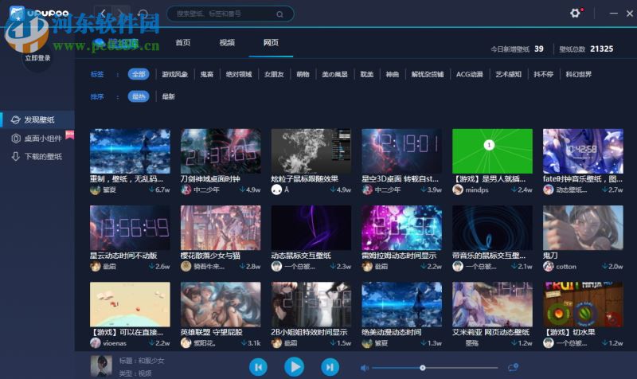
Task: Open the 【游戏】切水果 thumbnail
Action: click(583, 304)
